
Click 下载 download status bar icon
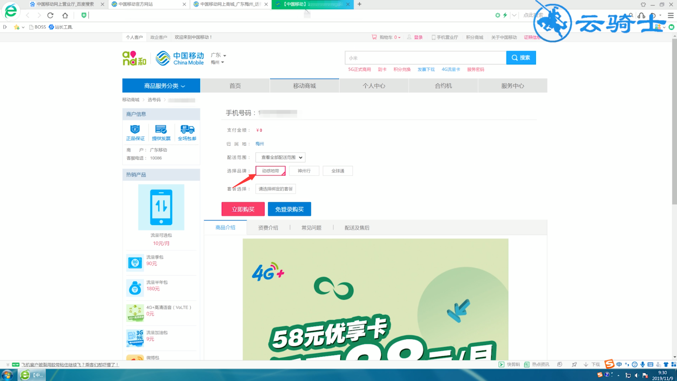(x=592, y=364)
